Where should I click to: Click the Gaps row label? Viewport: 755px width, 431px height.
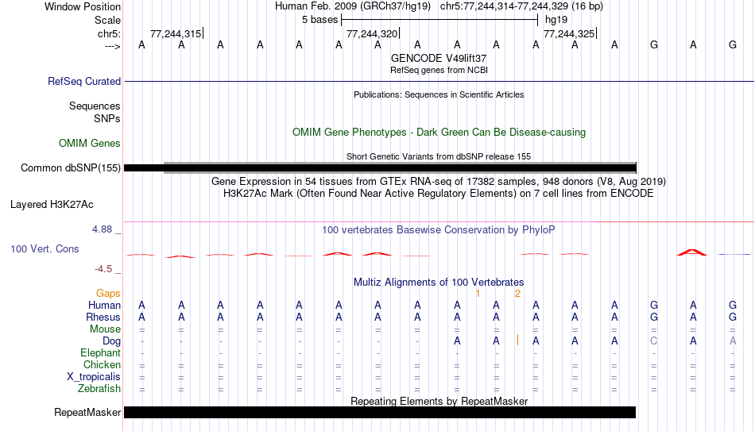pos(108,294)
